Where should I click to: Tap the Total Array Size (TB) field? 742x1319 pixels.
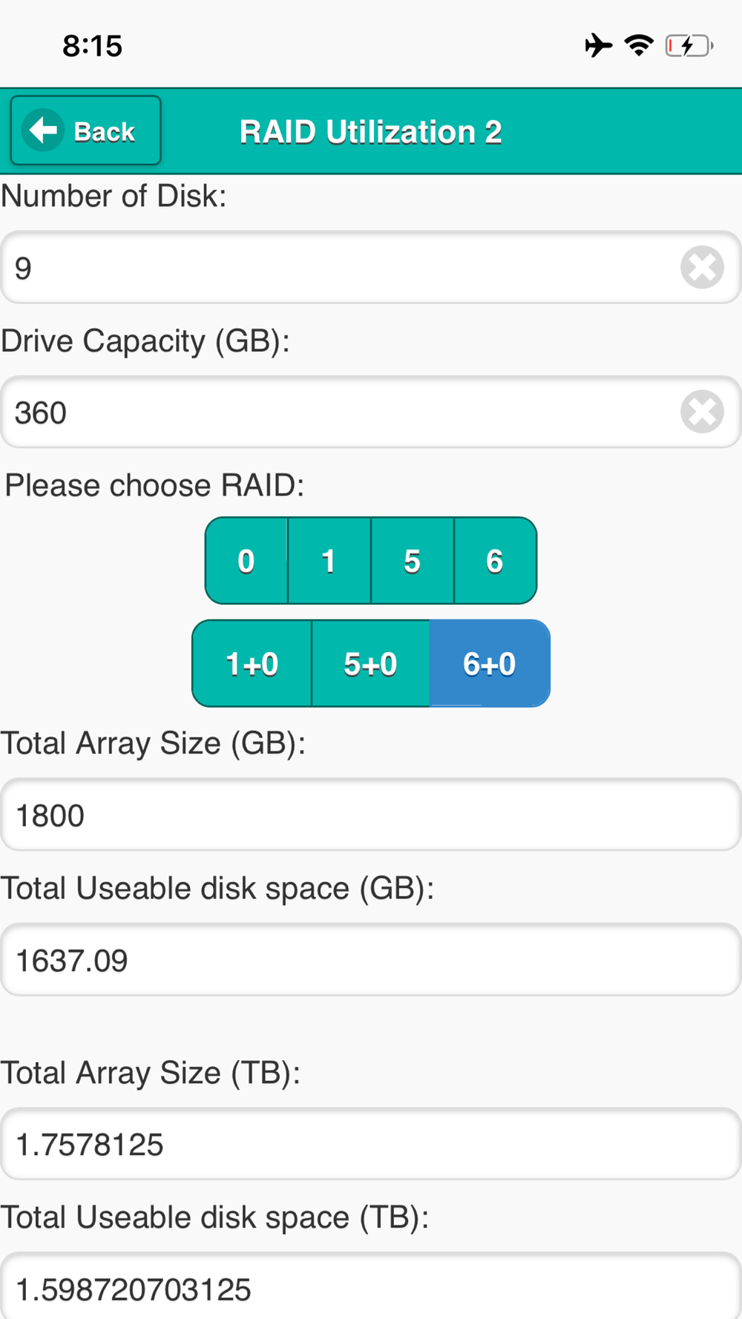click(x=371, y=1144)
